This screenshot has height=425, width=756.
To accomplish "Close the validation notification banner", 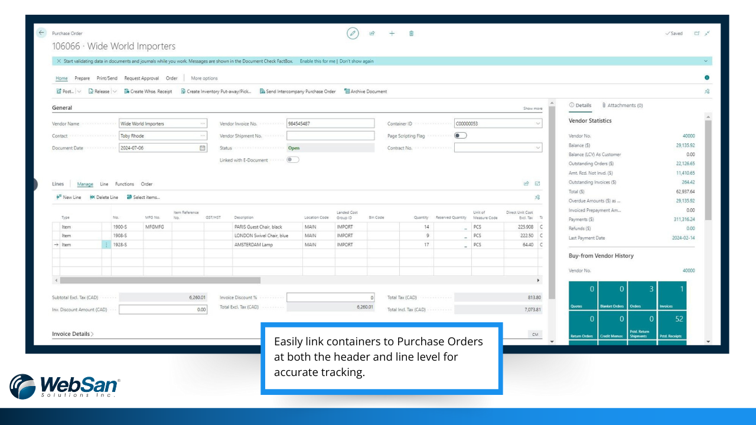I will point(58,61).
